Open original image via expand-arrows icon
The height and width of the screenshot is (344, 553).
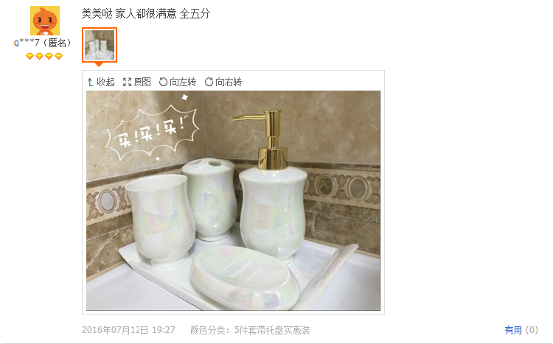pyautogui.click(x=127, y=82)
